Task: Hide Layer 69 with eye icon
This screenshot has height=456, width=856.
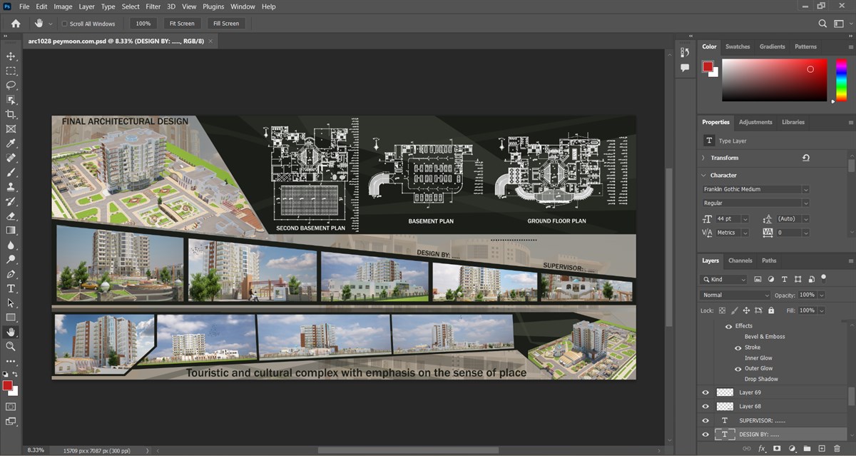Action: pyautogui.click(x=705, y=392)
